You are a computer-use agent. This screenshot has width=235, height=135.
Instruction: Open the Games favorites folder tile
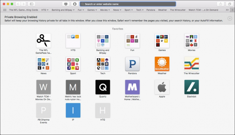pos(162,41)
